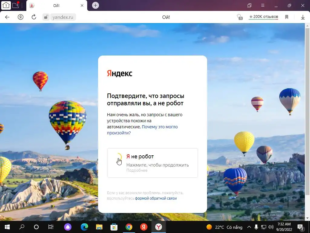Click the microphone tray icon
Screen dimensions: 310x233
(x=256, y=227)
